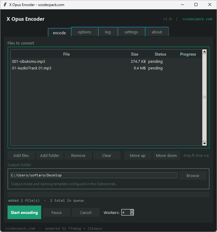Click the feather app icon in title bar
Screen dimensions: 217x232
pos(5,5)
